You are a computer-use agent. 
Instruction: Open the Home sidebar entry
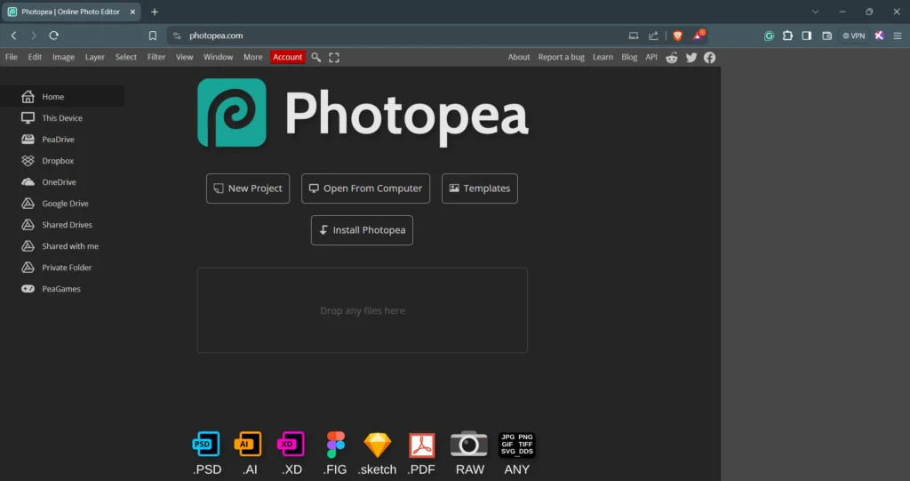[x=62, y=96]
